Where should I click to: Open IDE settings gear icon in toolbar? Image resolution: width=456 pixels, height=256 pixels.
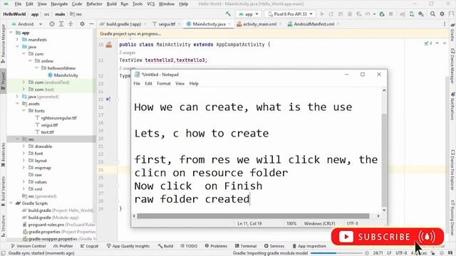pyautogui.click(x=442, y=14)
